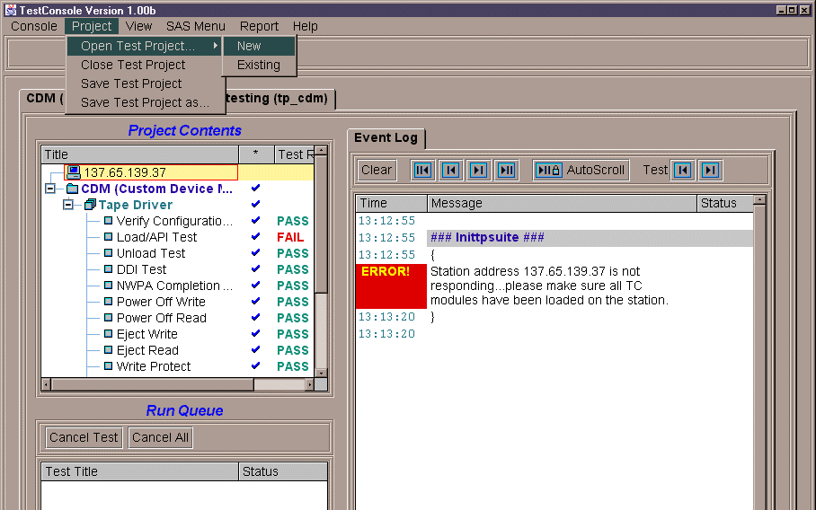Switch to the Event Log tab
This screenshot has height=510, width=816.
pyautogui.click(x=386, y=137)
